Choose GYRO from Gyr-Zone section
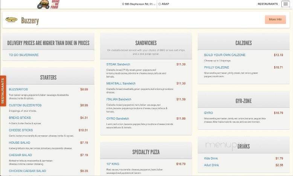 click(x=209, y=113)
